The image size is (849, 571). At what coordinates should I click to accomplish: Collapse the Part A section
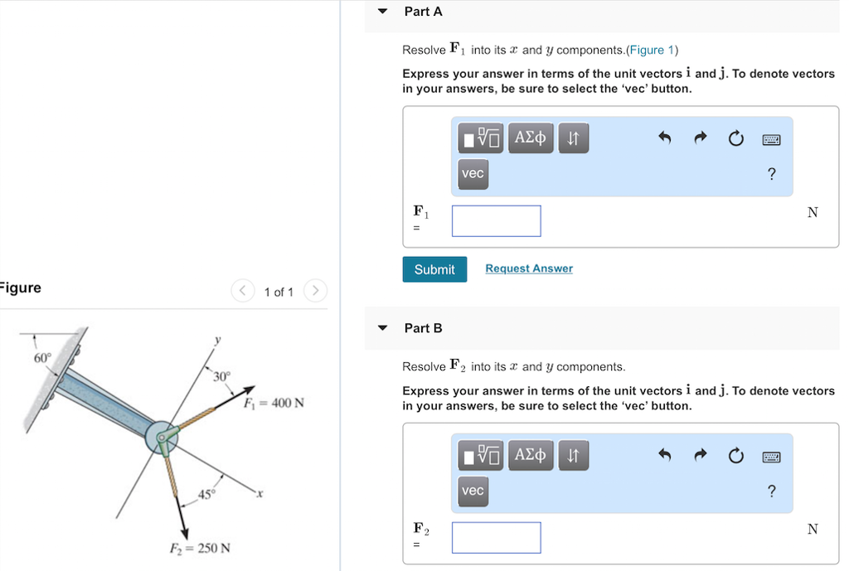coord(381,11)
